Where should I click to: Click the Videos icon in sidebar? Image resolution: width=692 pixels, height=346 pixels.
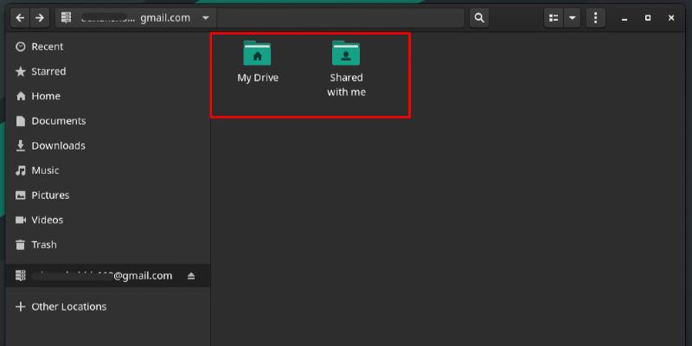pos(21,220)
